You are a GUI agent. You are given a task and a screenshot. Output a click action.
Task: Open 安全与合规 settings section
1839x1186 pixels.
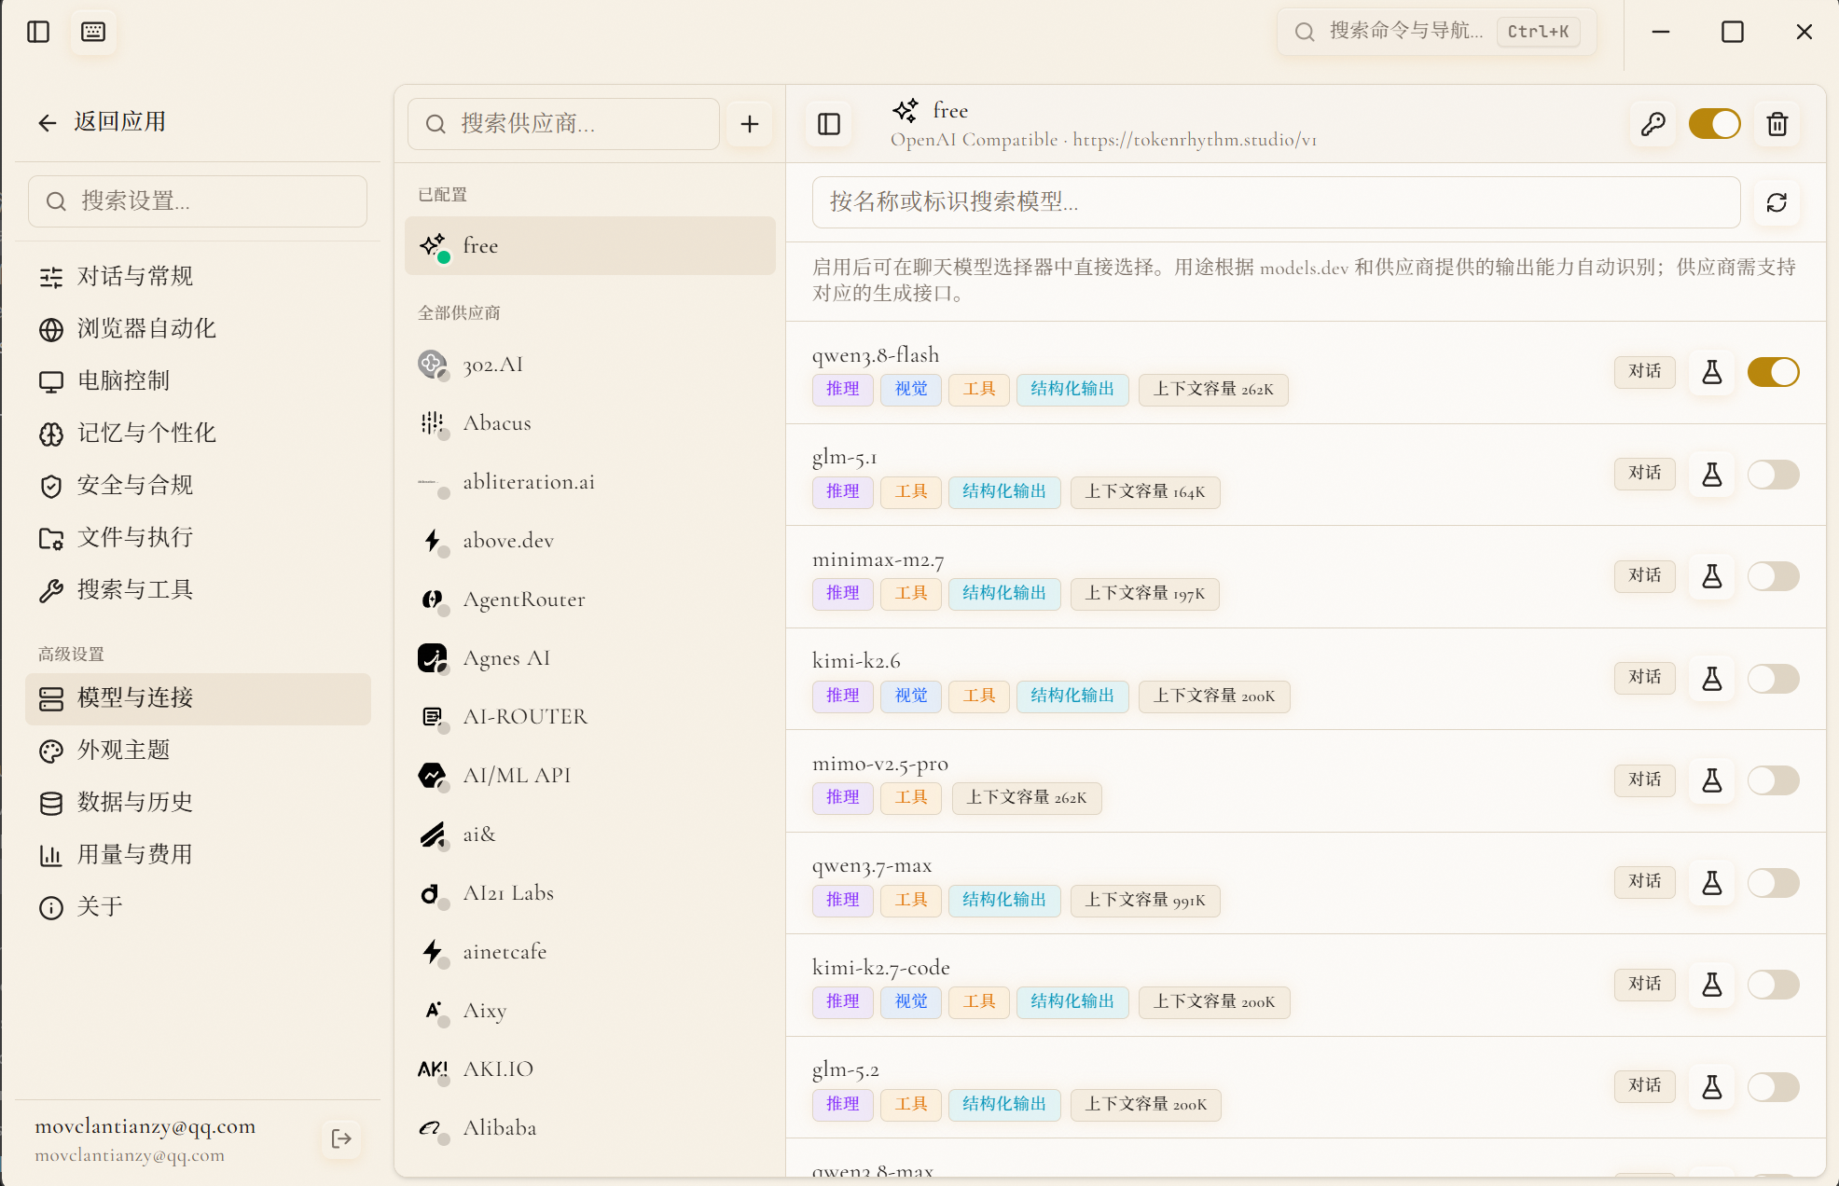[198, 485]
